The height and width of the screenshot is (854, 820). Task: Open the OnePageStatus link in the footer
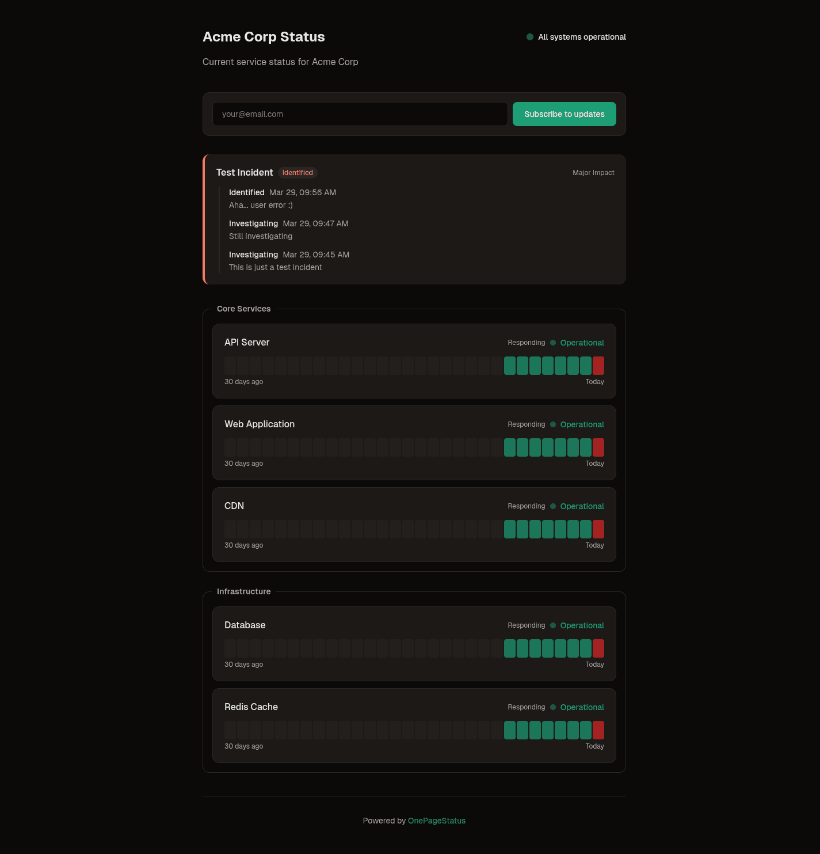click(436, 821)
